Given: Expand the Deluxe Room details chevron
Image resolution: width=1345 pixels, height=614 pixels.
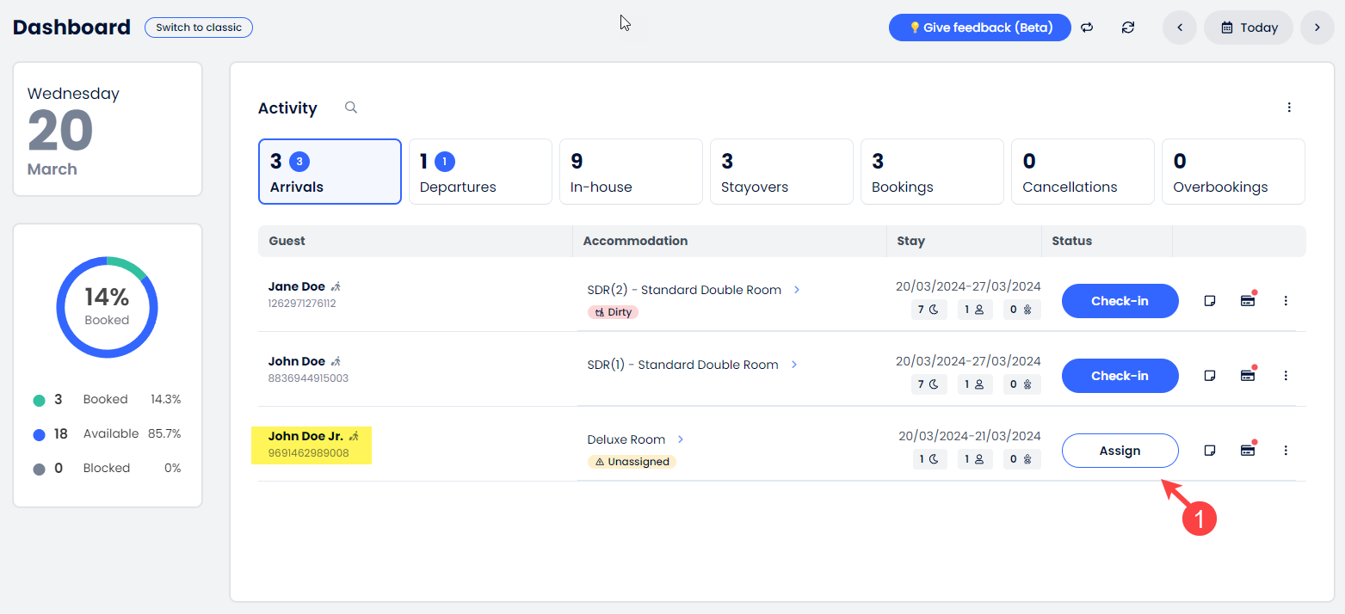Looking at the screenshot, I should tap(681, 439).
